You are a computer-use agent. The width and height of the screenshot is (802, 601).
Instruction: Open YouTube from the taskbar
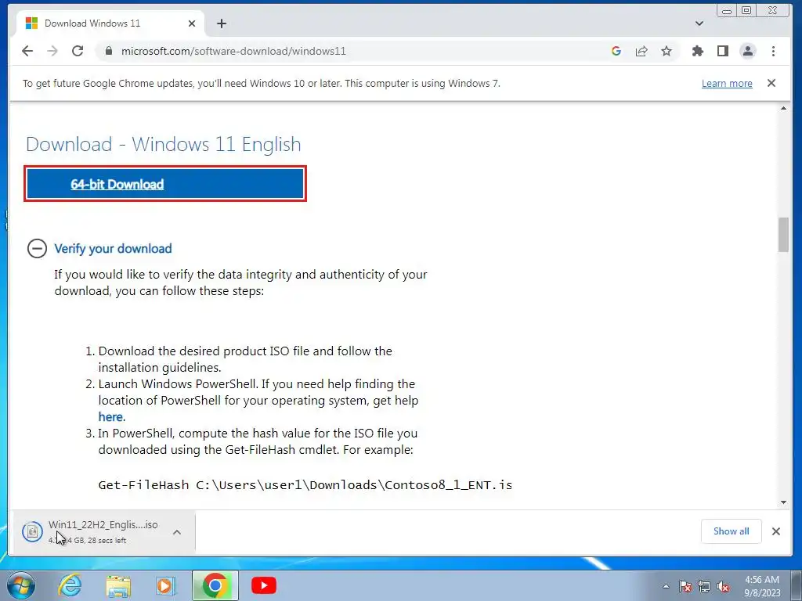[264, 585]
